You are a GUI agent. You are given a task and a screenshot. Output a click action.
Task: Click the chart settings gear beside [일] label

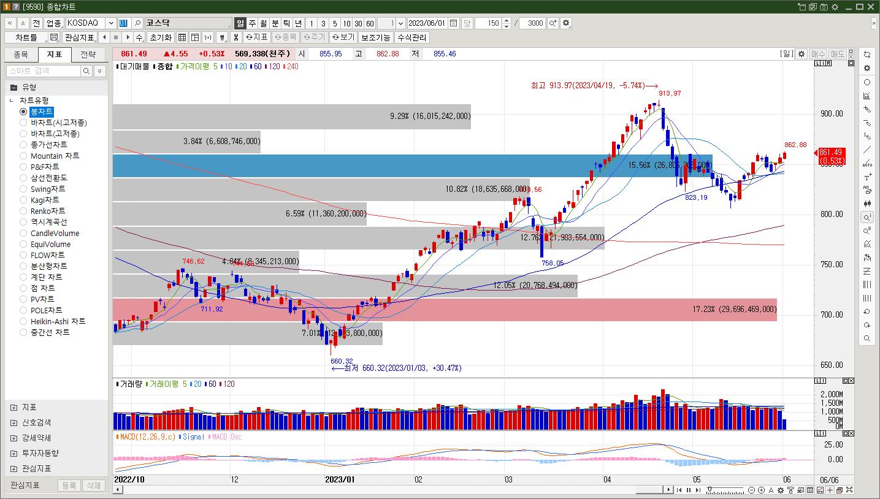click(x=801, y=54)
